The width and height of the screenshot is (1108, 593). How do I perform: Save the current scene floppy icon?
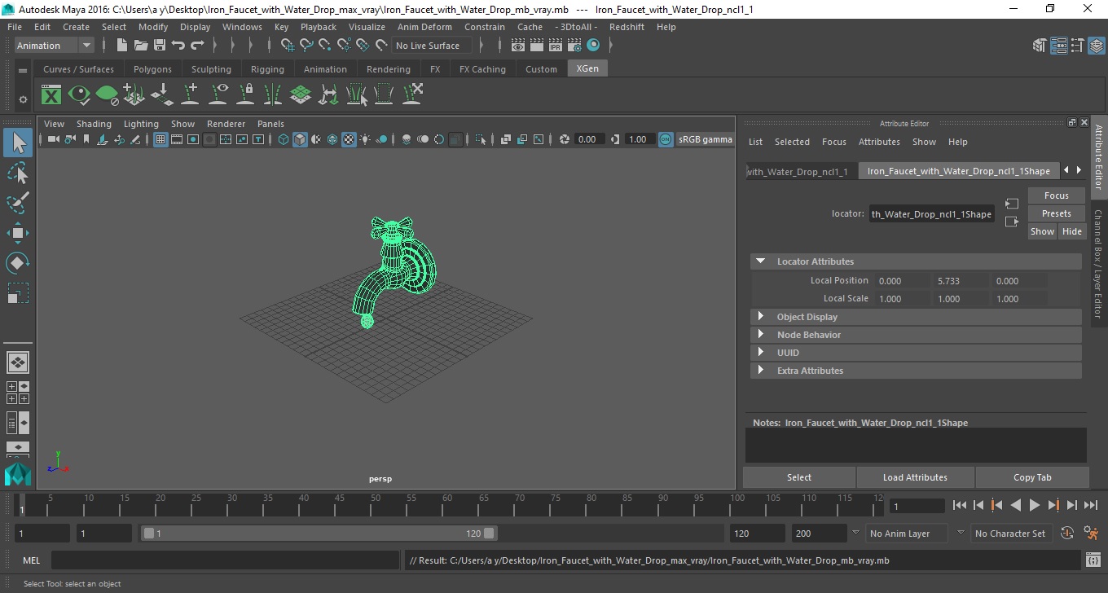[x=160, y=46]
